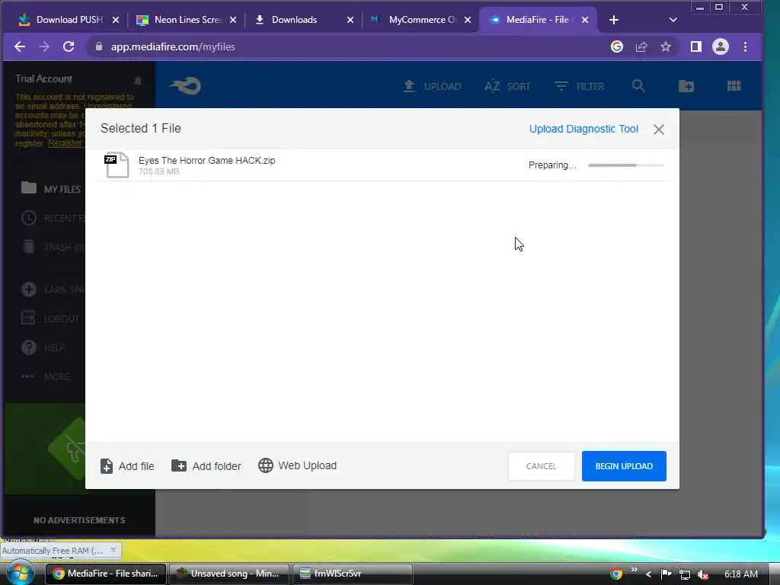Open the Windows Start orb
The height and width of the screenshot is (585, 780).
pyautogui.click(x=20, y=573)
